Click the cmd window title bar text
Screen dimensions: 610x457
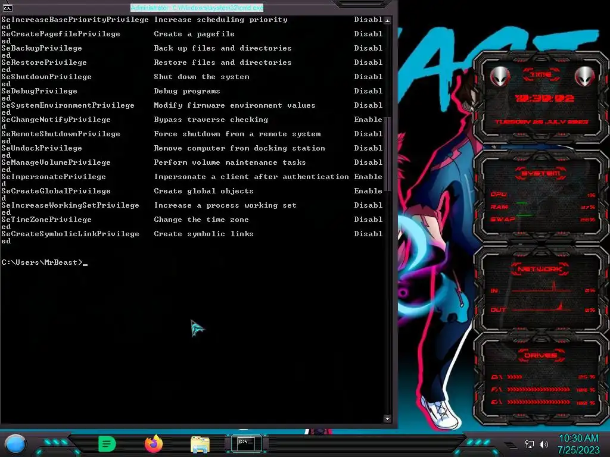click(197, 7)
